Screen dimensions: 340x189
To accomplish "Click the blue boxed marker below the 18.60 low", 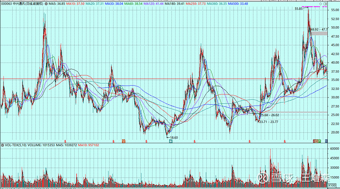I will [170, 141].
